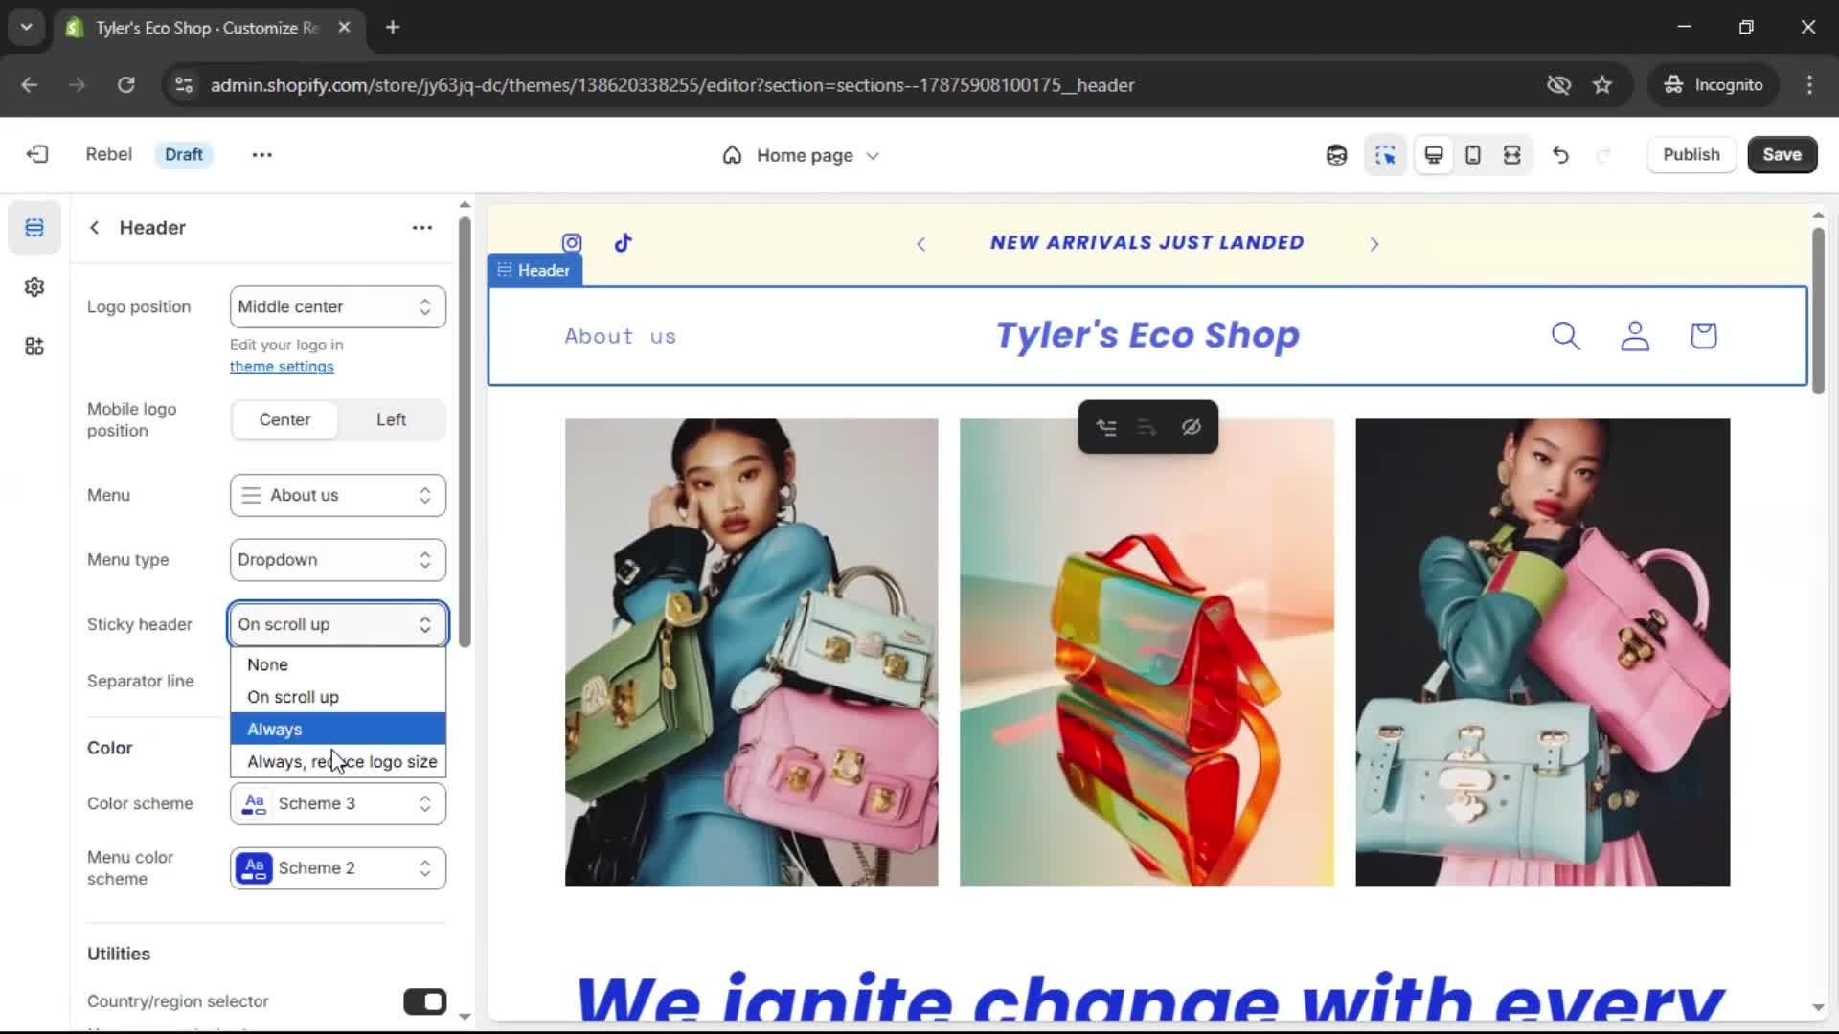Click the undo arrow icon

coord(1560,155)
